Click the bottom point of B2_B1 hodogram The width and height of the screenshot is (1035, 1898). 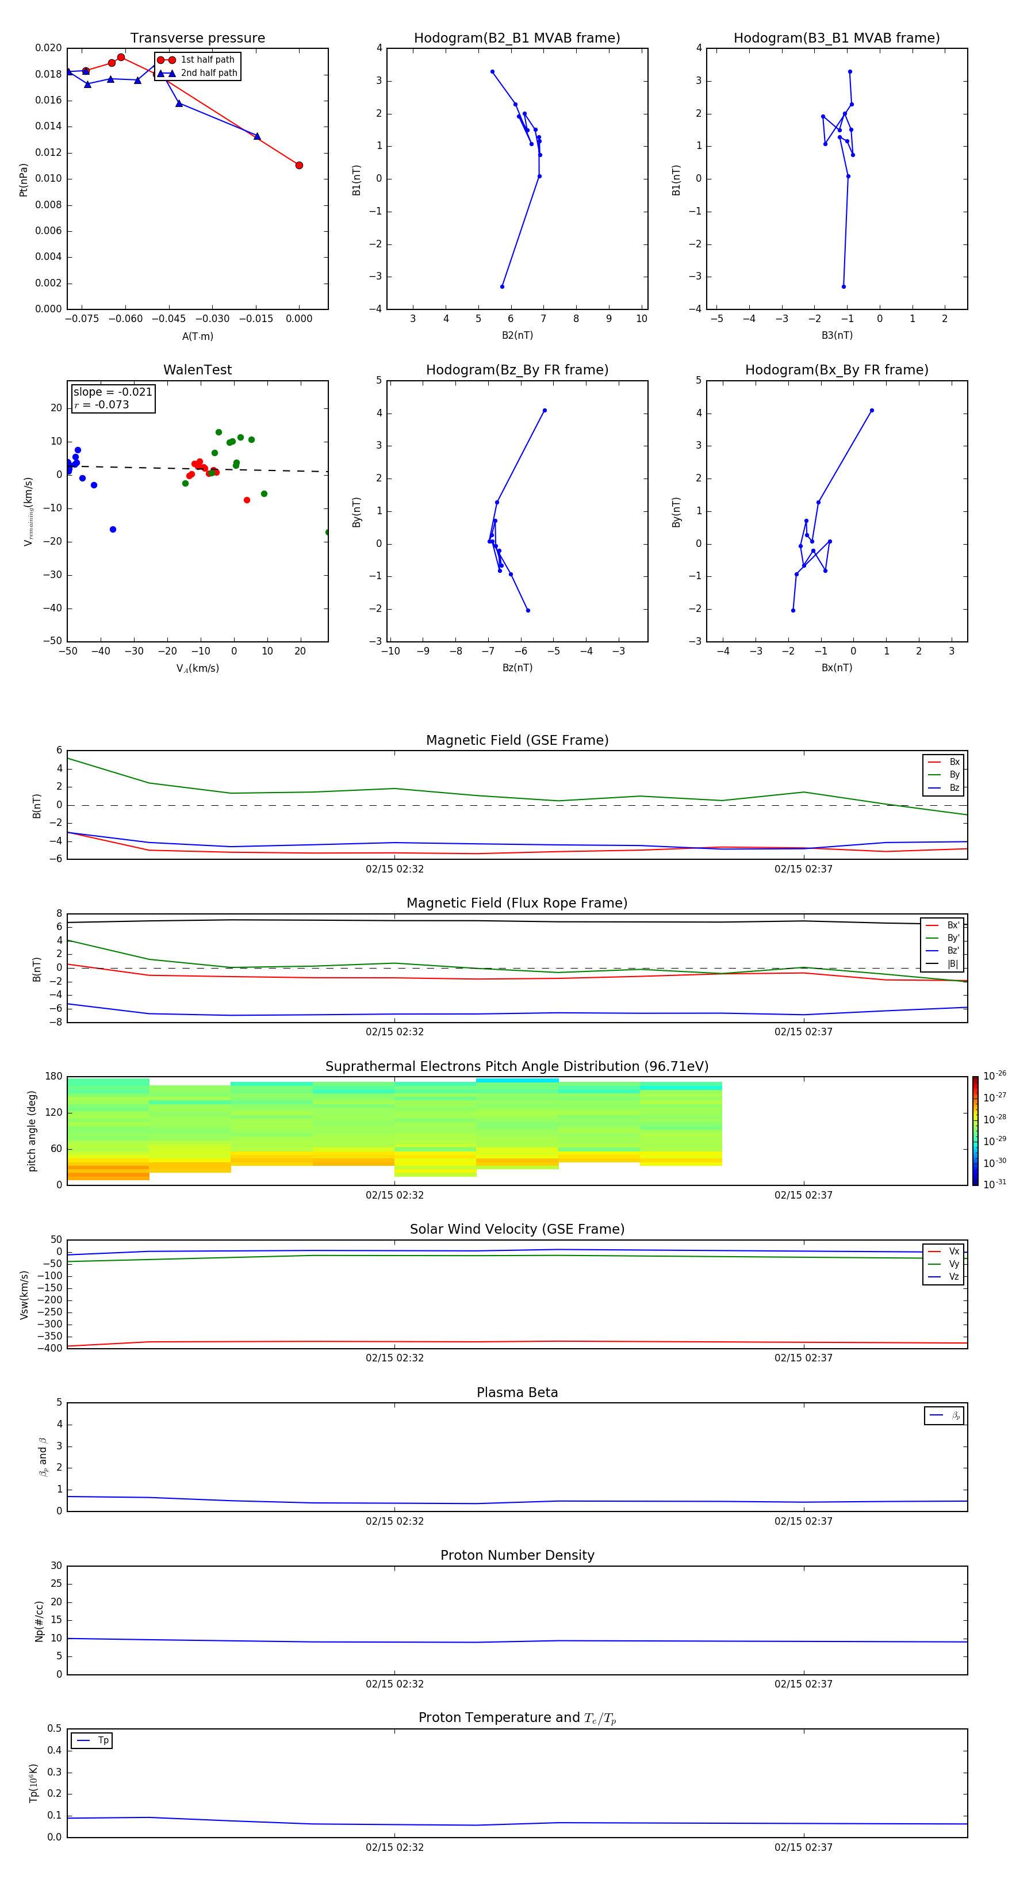pos(503,286)
